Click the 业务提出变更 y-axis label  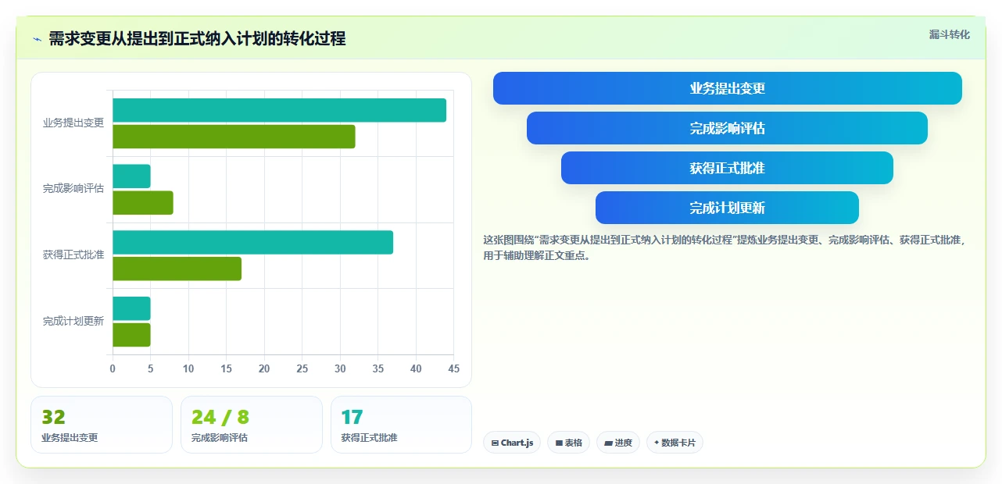click(73, 123)
